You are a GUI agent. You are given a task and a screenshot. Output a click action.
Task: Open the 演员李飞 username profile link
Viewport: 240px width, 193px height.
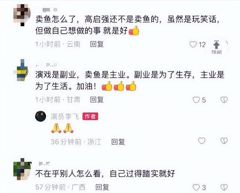point(65,116)
